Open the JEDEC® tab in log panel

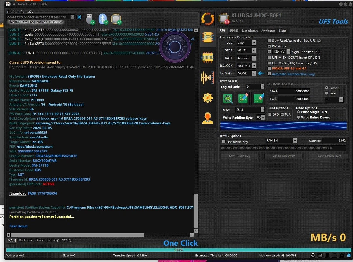pyautogui.click(x=53, y=240)
